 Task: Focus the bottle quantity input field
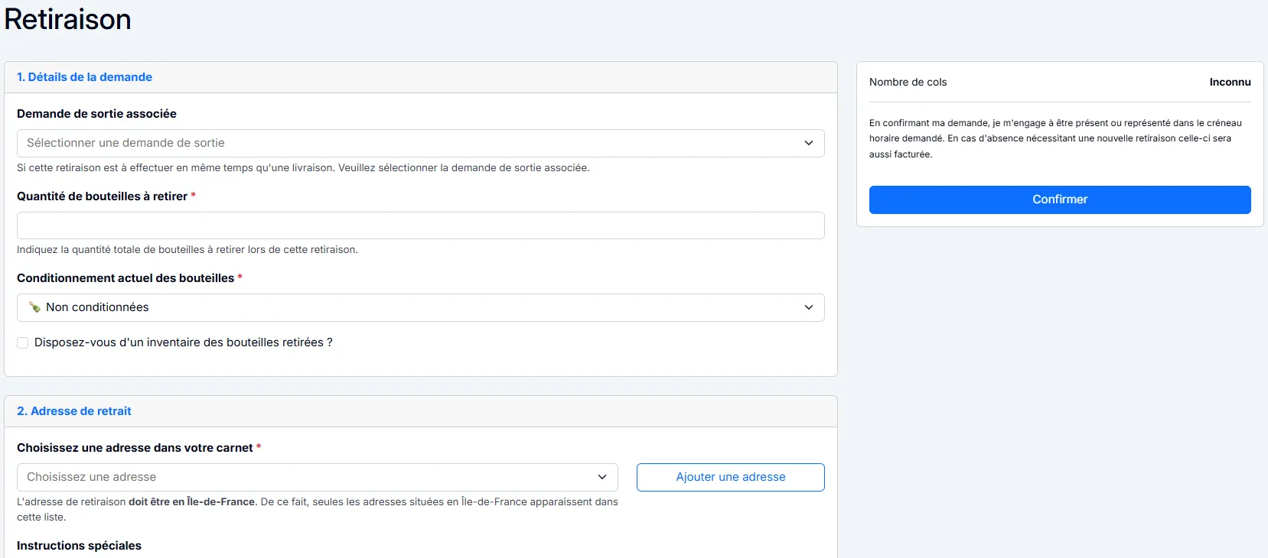(x=420, y=225)
